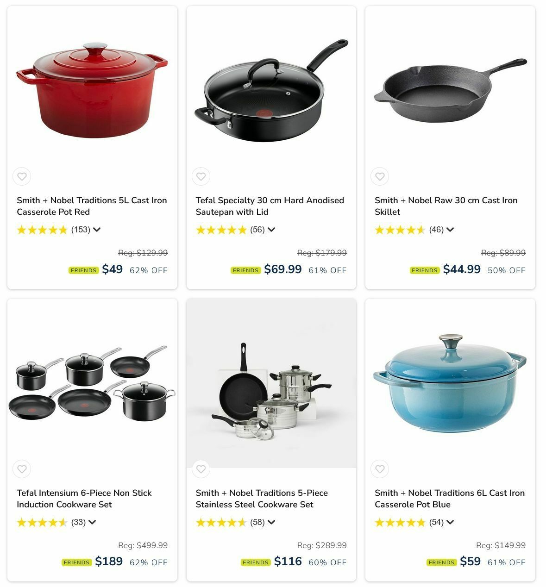Favourite the red Cast Iron Casserole Pot
This screenshot has width=546, height=587.
click(22, 176)
